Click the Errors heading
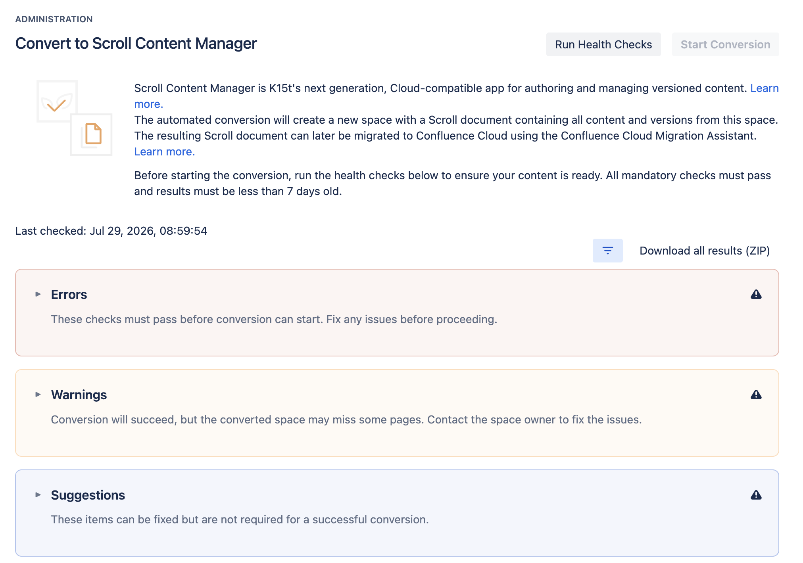 (69, 295)
